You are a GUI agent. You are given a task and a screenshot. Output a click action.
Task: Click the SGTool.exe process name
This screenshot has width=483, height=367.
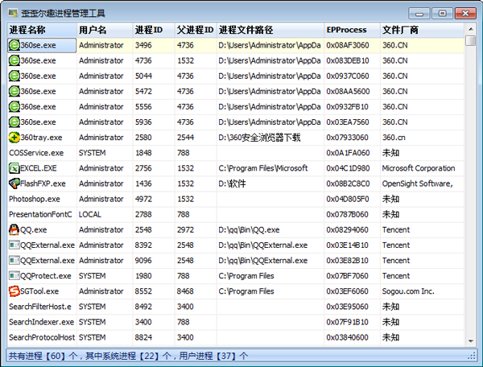coord(39,291)
